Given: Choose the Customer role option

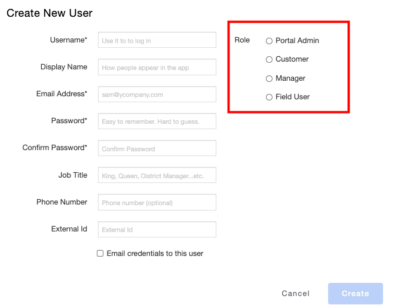Looking at the screenshot, I should click(269, 59).
